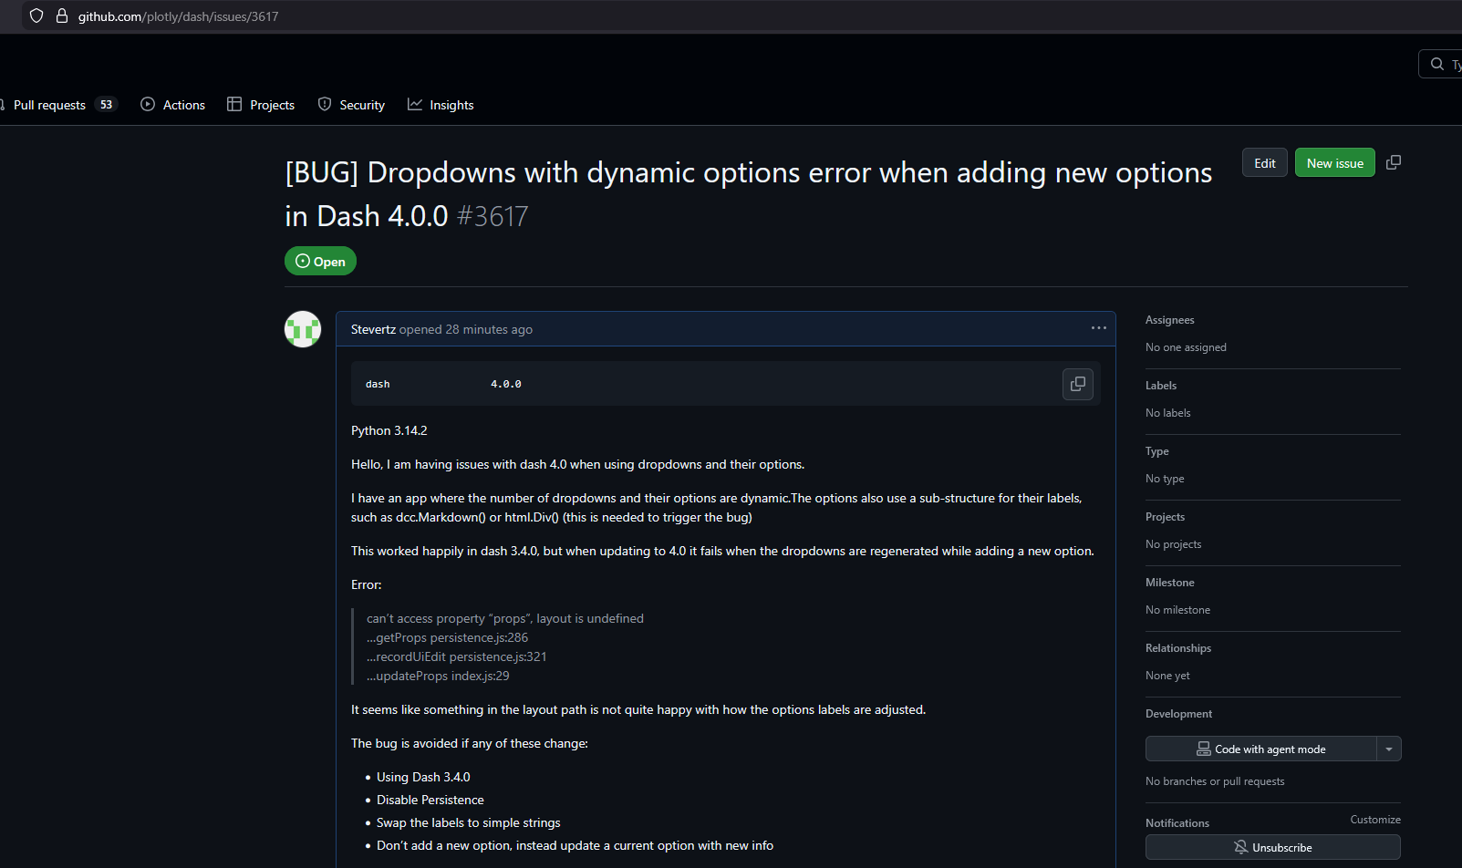This screenshot has height=868, width=1462.
Task: Open the Insights tab
Action: pos(441,105)
